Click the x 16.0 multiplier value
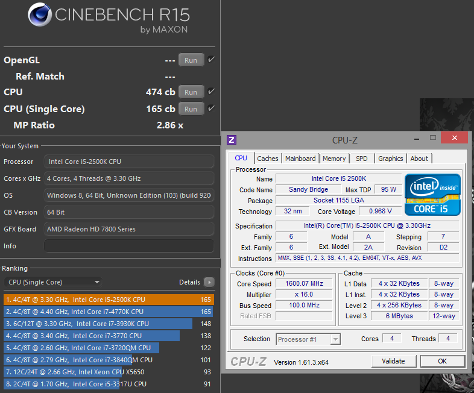 coord(304,295)
